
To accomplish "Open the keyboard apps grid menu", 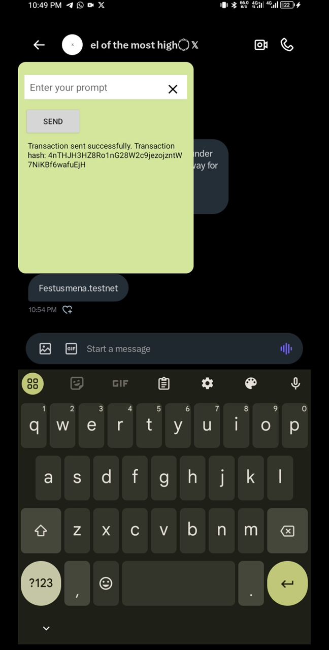I will coord(32,383).
